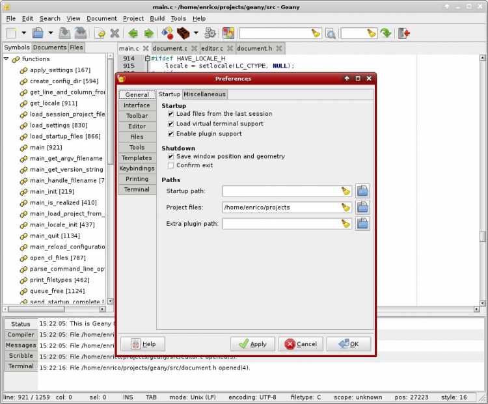Save the current file via toolbar
The height and width of the screenshot is (404, 488).
pos(64,33)
